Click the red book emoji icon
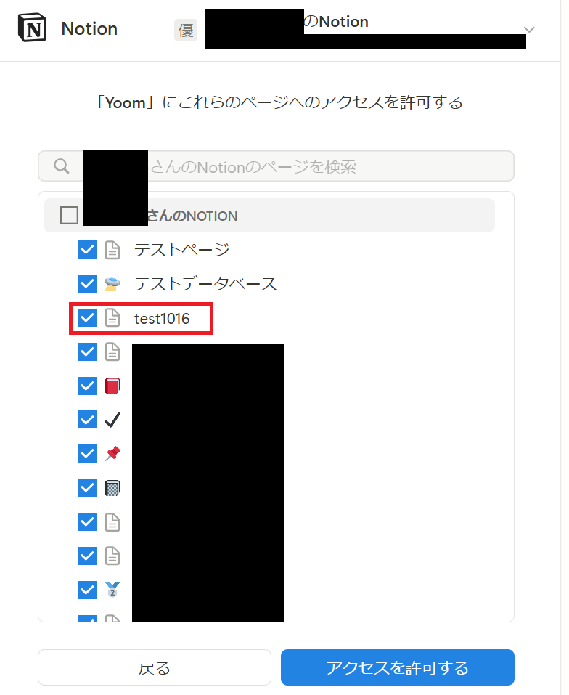 pos(112,386)
